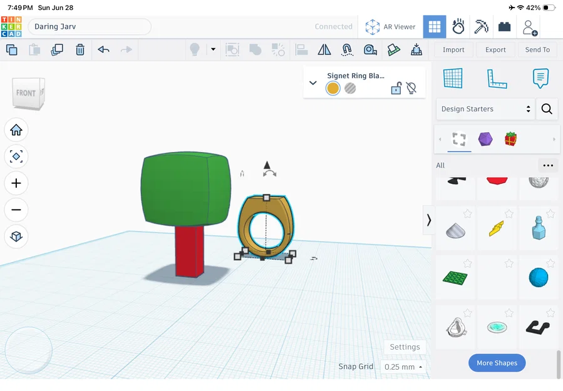Screen dimensions: 563x391
Task: Pick the black bracket shape
Action: [x=538, y=328]
